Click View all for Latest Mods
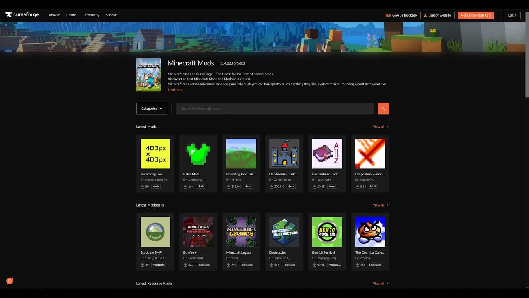529x298 pixels. 381,127
